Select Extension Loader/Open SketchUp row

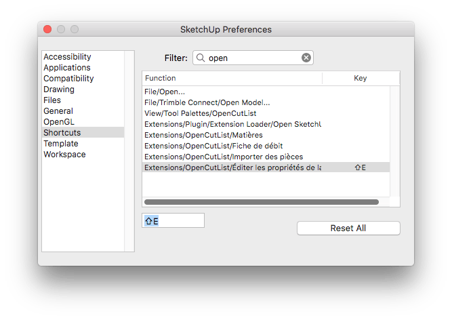tap(266, 124)
